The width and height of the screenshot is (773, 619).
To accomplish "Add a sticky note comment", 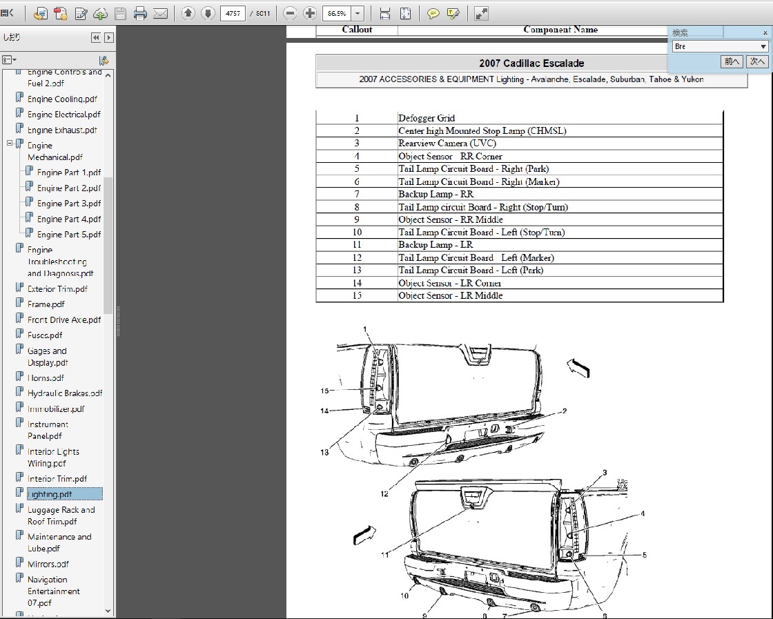I will (433, 13).
